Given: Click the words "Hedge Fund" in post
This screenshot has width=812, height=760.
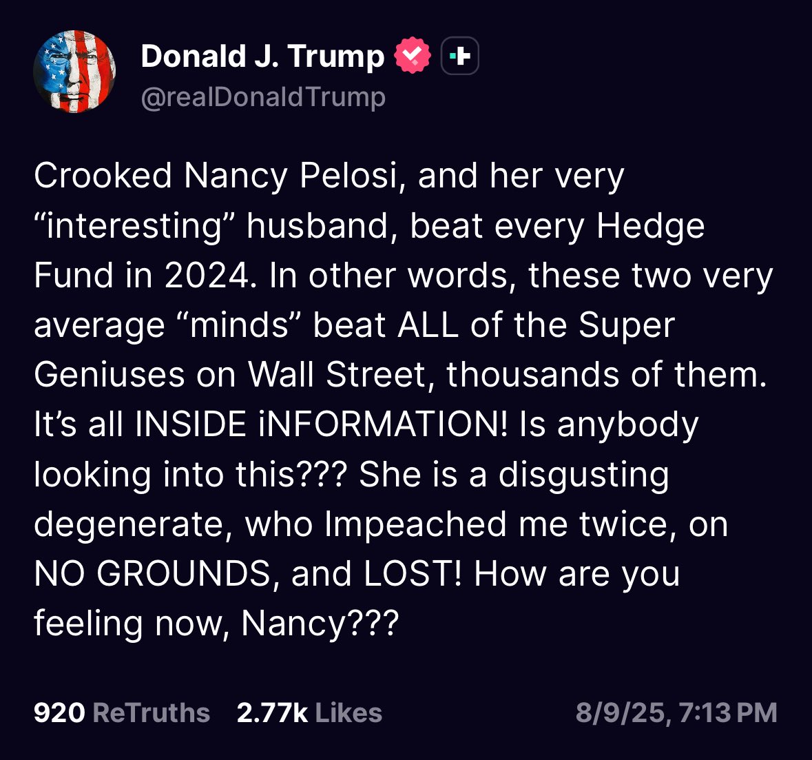Looking at the screenshot, I should (x=650, y=226).
